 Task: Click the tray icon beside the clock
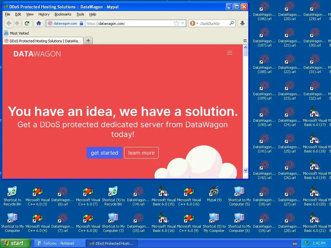(307, 243)
